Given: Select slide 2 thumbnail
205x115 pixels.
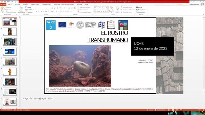Looking at the screenshot, I should click(10, 32).
